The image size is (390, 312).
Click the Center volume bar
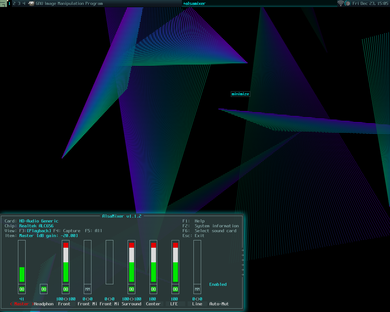coord(154,262)
